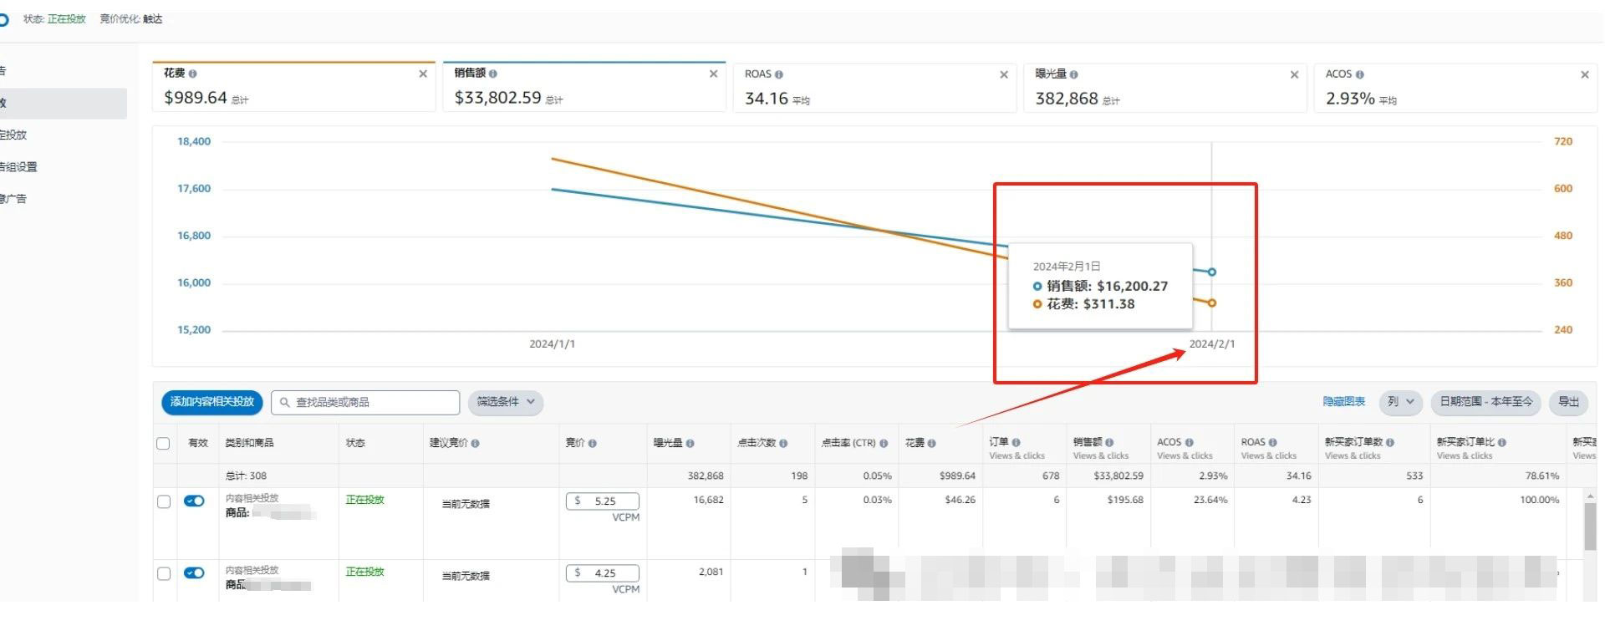Viewport: 1605px width, 641px height.
Task: Select the 销售额 metric card
Action: click(583, 87)
